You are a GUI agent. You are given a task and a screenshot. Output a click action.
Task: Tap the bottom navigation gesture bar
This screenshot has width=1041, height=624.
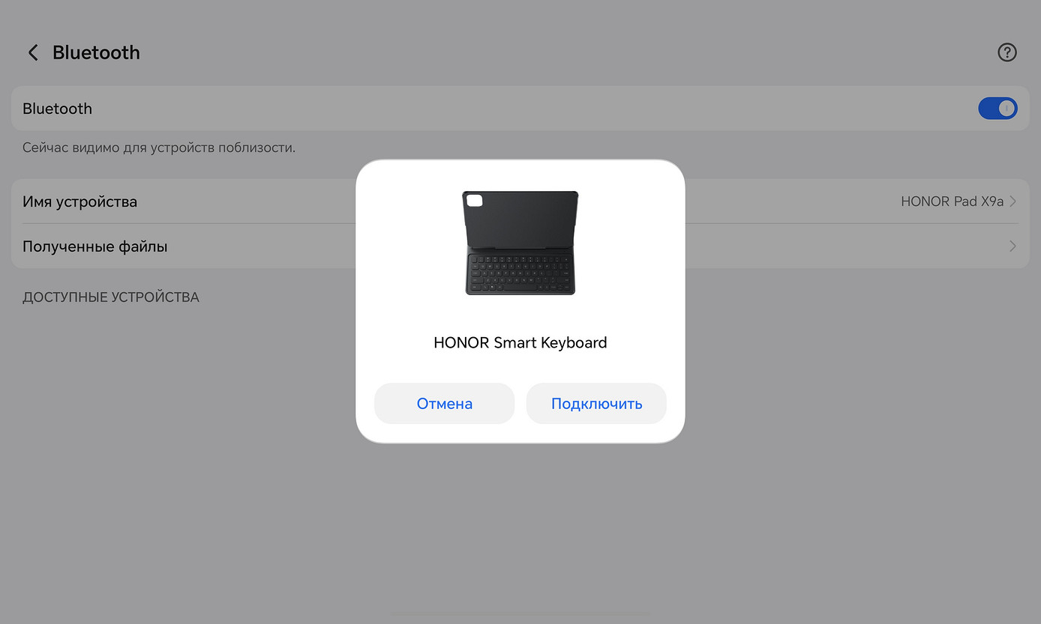(x=520, y=615)
